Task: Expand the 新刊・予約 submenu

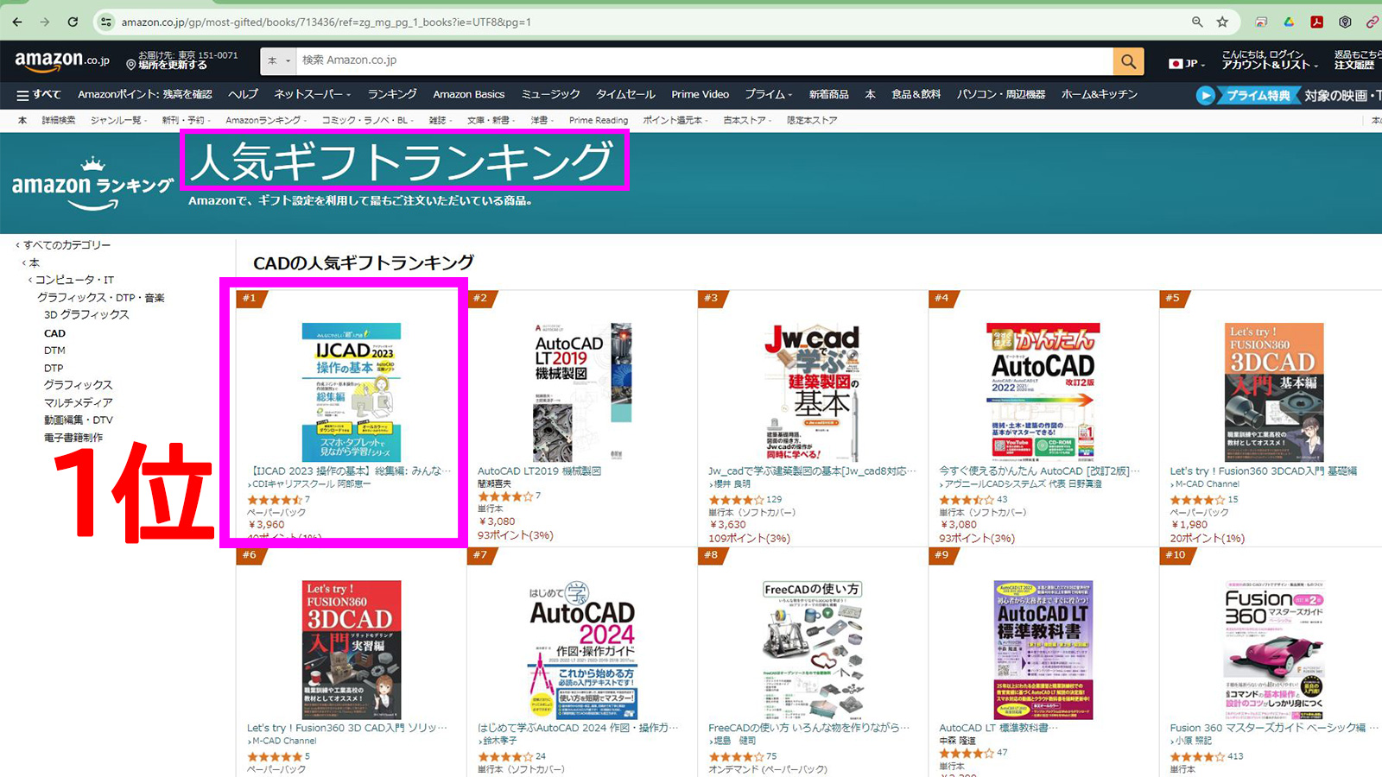Action: 187,120
